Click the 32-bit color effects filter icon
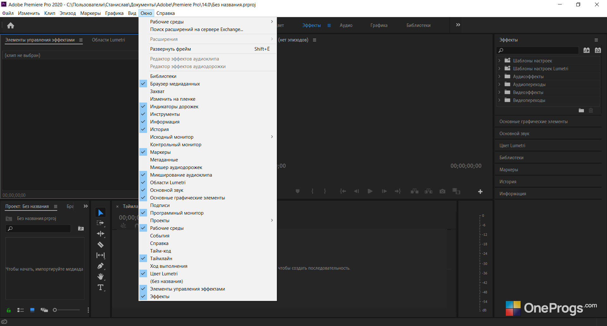 [x=598, y=50]
